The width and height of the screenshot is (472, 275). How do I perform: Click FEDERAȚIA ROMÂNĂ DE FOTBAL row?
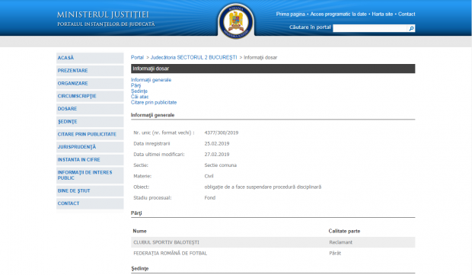coord(273,253)
